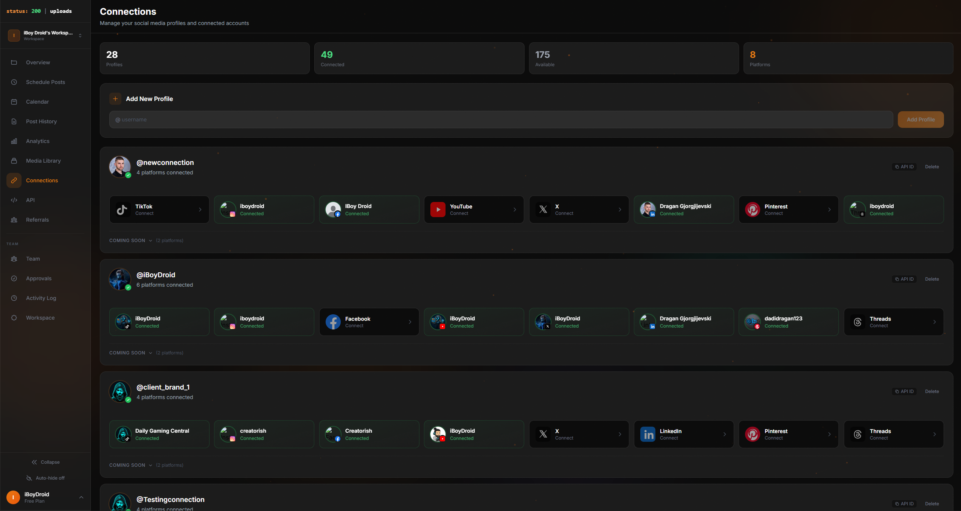This screenshot has height=511, width=961.
Task: Open the iBoy Droid's Workspace switcher
Action: coord(45,36)
